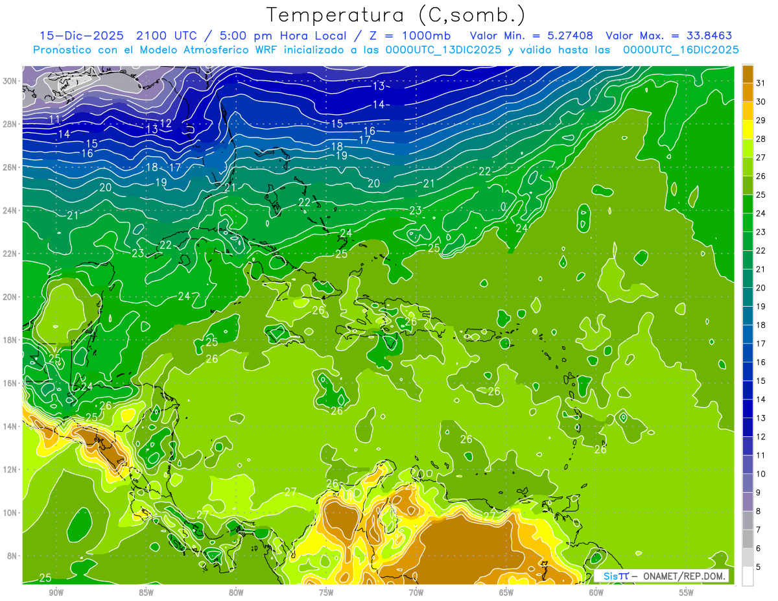
Task: Click the '30' value on the color scale
Action: [760, 102]
